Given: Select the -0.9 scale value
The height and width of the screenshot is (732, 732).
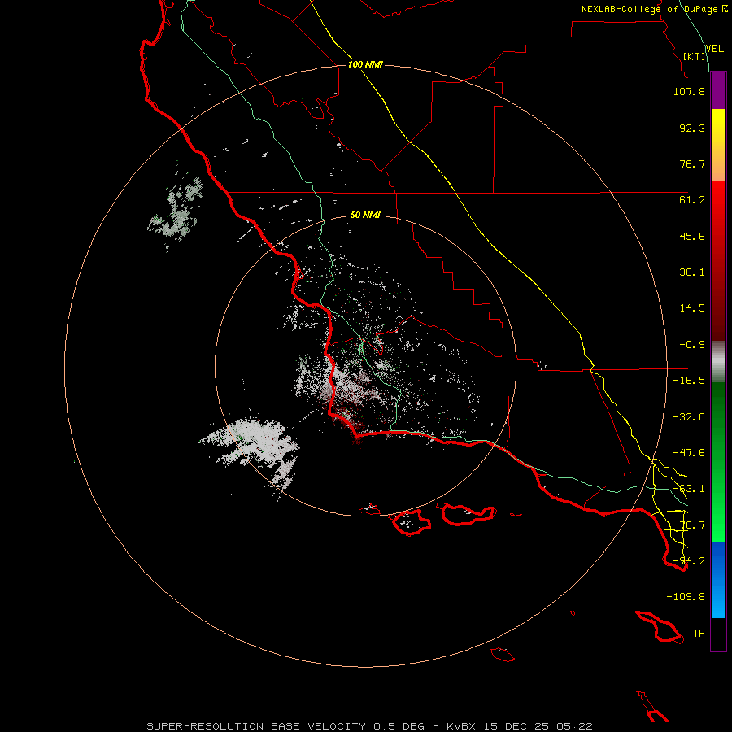Looking at the screenshot, I should coord(692,345).
